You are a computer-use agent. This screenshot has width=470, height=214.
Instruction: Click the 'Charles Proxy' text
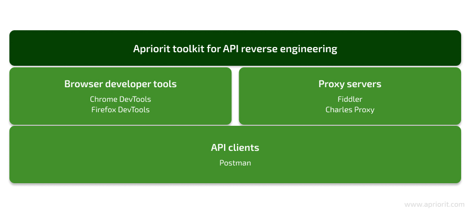point(350,110)
